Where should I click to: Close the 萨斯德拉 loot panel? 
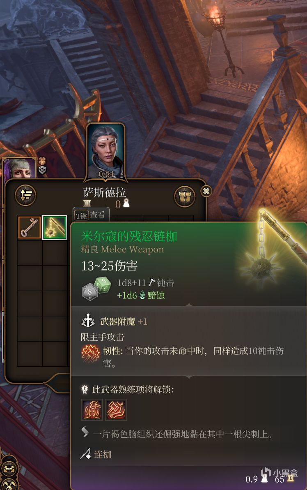click(206, 191)
